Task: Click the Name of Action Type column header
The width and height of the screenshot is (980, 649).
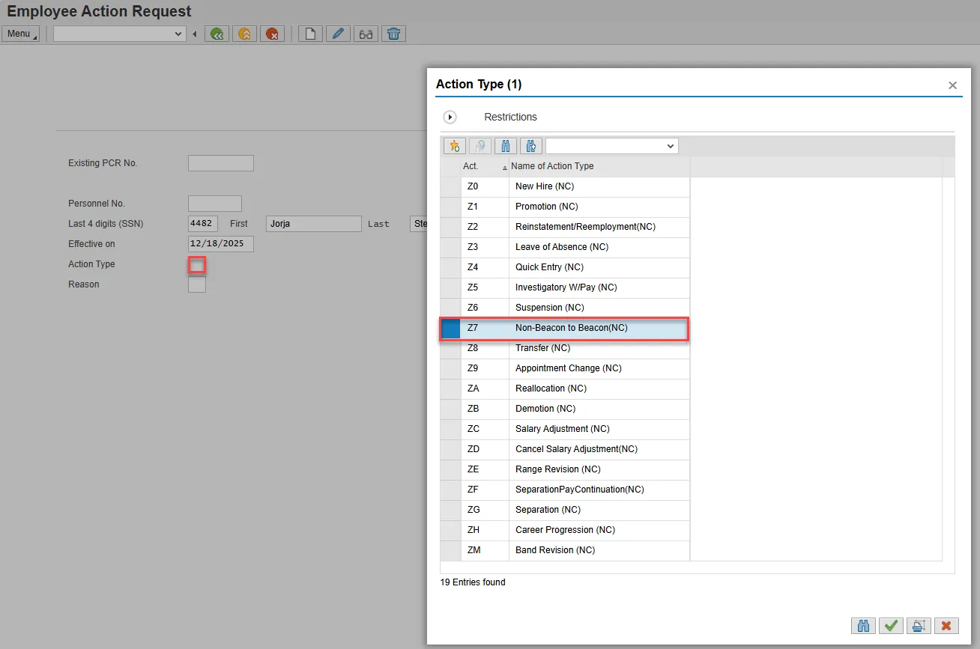Action: pyautogui.click(x=552, y=166)
